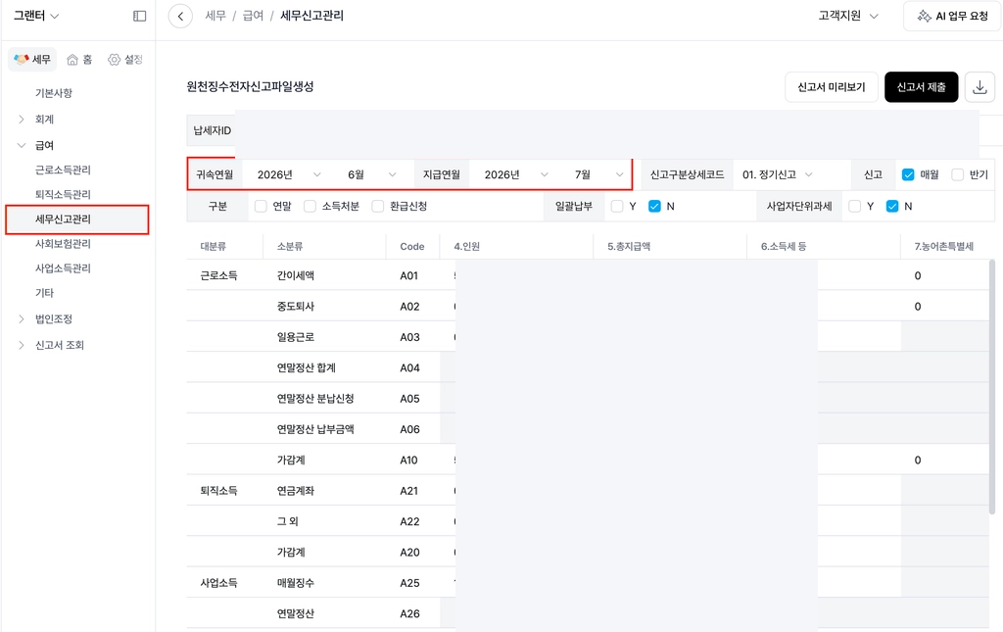Toggle 일괄납부 N checkbox
This screenshot has height=632, width=1003.
click(654, 206)
